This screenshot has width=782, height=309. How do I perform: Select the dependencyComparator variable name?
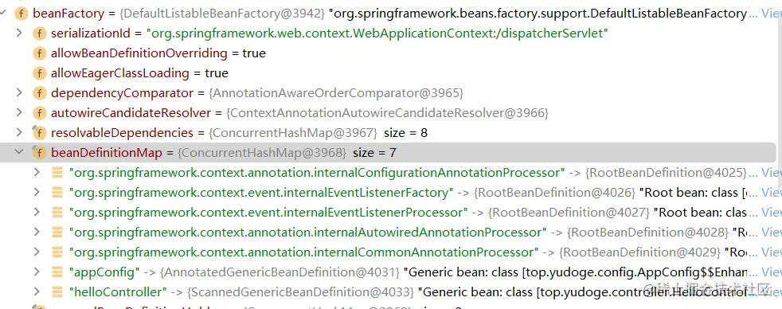(122, 93)
